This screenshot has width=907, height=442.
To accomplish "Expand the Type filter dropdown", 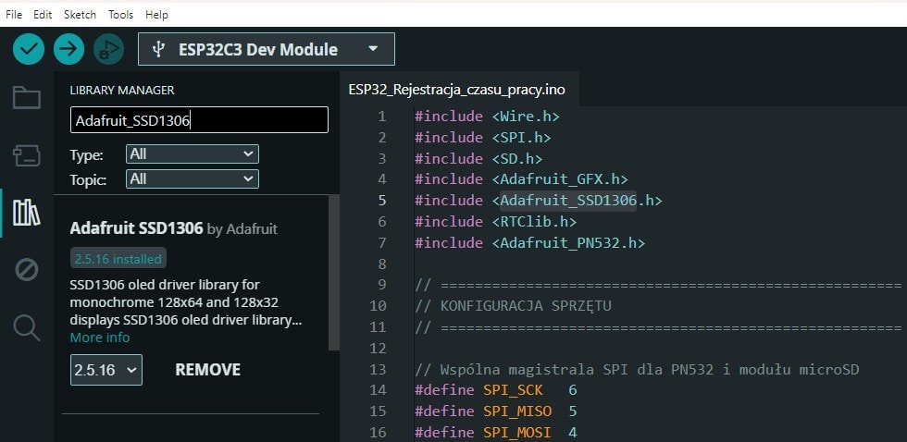I will tap(193, 154).
